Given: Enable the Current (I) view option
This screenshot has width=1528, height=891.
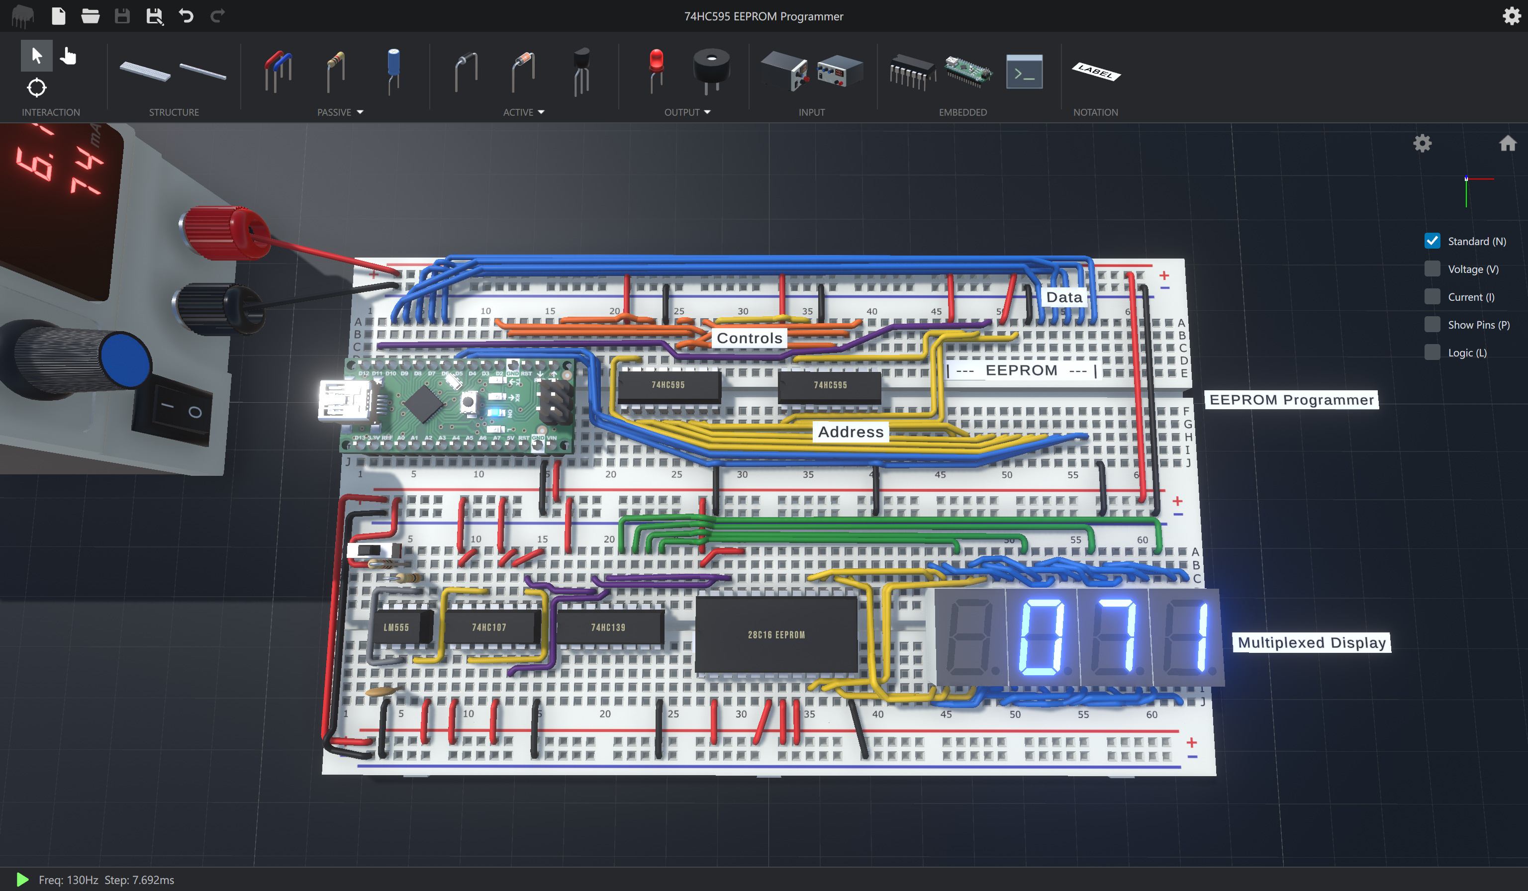Looking at the screenshot, I should (1432, 296).
